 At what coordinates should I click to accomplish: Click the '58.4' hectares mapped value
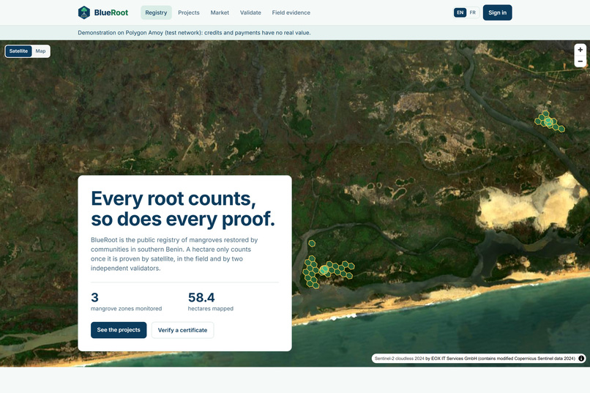coord(201,297)
